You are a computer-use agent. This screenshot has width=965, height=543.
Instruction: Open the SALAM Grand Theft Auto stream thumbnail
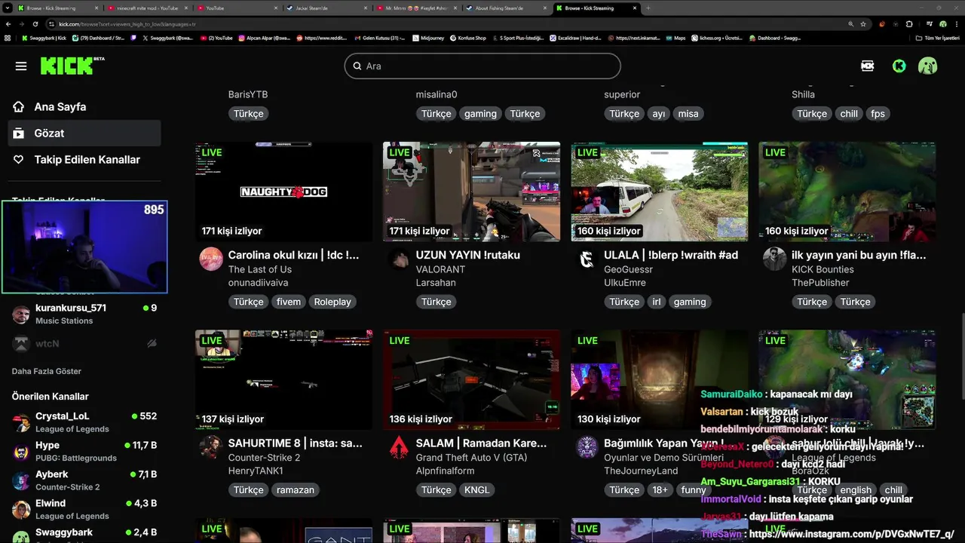pyautogui.click(x=471, y=379)
